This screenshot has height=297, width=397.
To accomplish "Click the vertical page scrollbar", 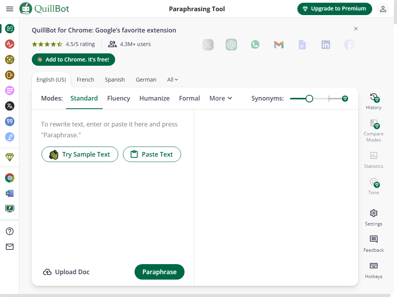I will [x=395, y=12].
